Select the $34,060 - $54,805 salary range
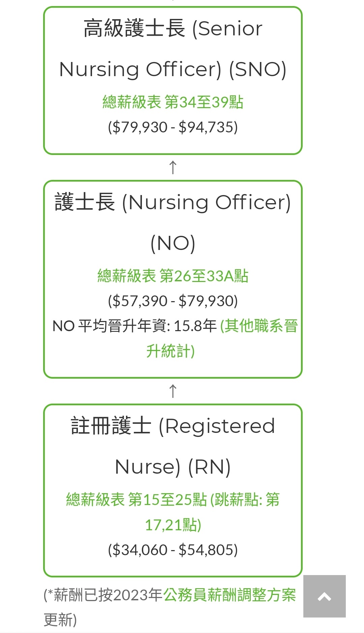Viewport: 364px width, 633px height. (x=173, y=550)
